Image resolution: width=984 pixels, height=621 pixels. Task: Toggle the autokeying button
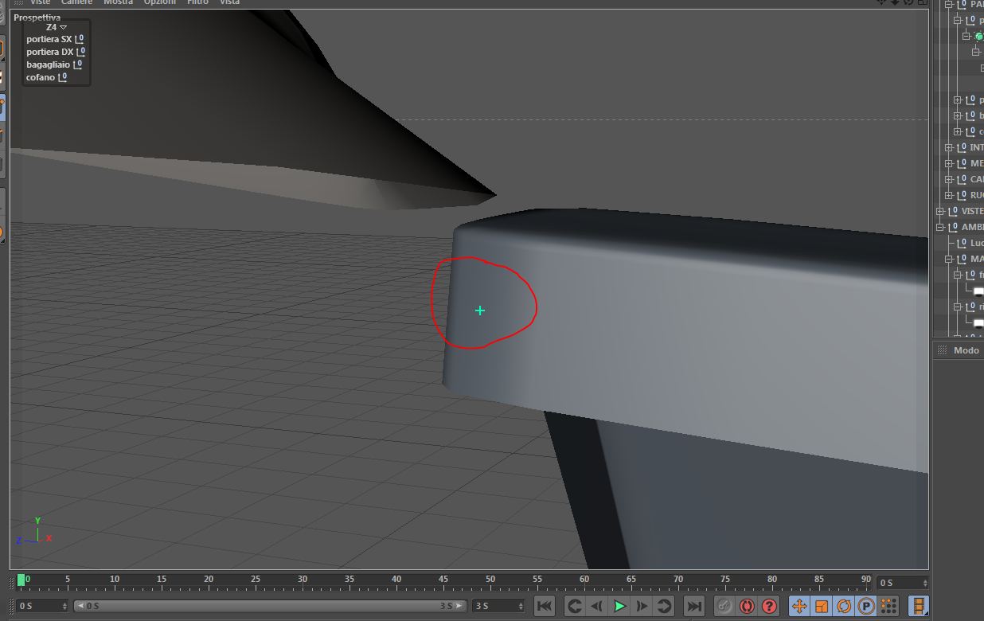[747, 606]
